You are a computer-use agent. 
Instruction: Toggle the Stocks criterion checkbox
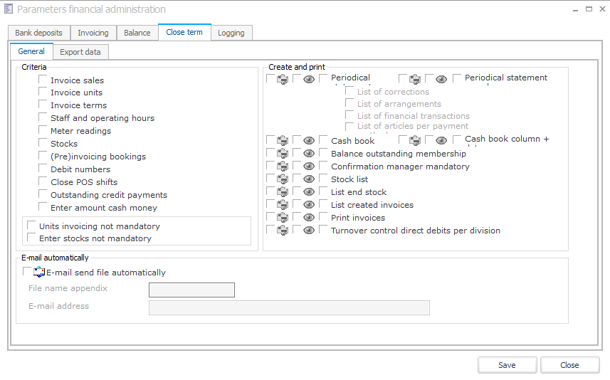click(x=43, y=143)
